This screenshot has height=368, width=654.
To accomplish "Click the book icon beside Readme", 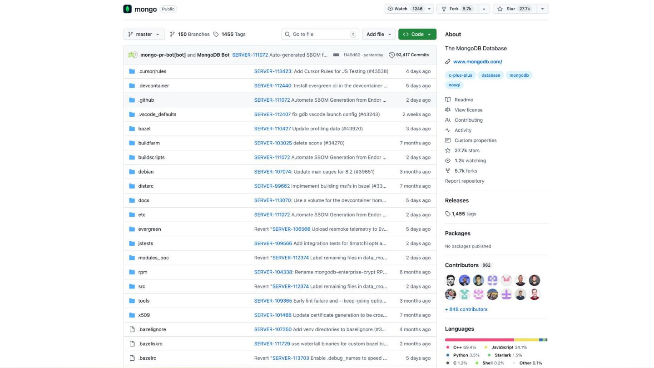I will tap(448, 99).
